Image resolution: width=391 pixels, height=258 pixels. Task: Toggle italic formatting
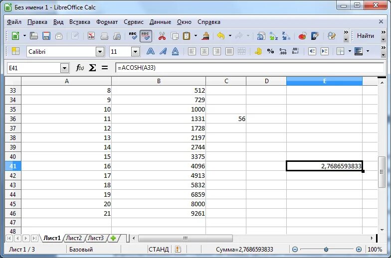coord(163,51)
